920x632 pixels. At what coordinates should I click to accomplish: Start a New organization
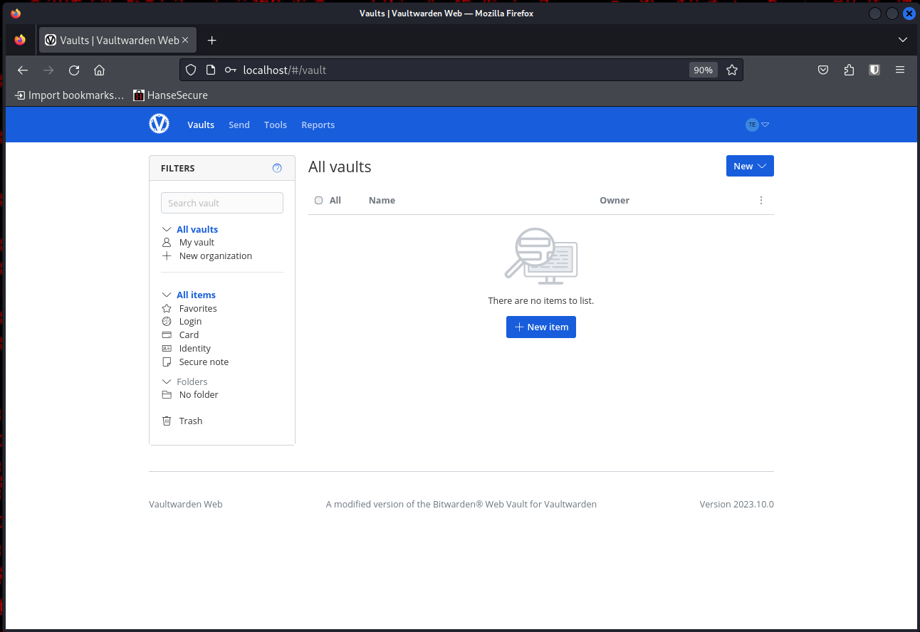[214, 256]
